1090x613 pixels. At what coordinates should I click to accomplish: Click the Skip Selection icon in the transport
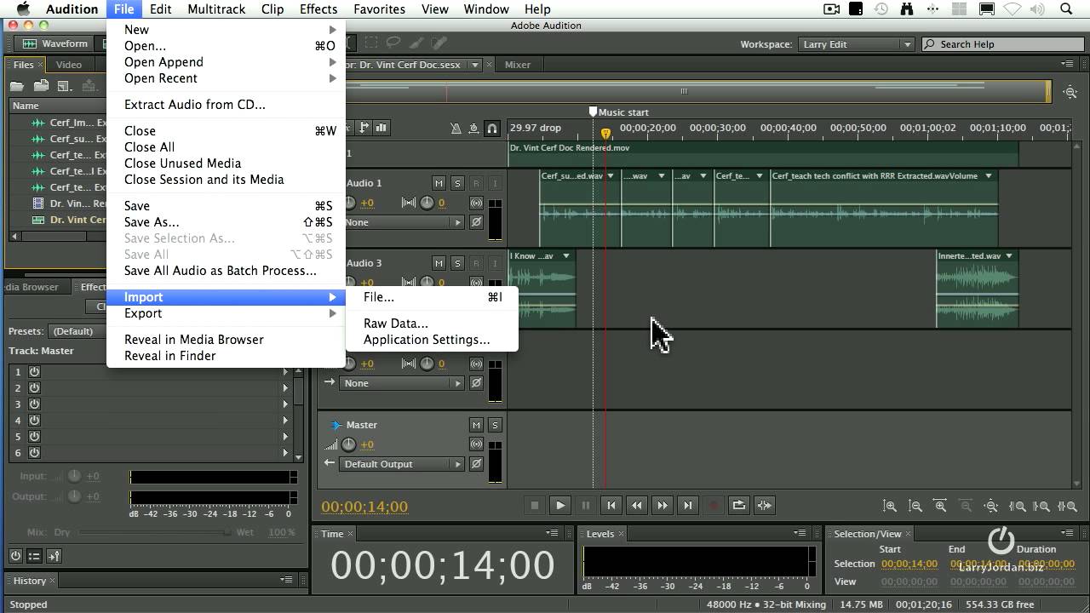coord(765,506)
